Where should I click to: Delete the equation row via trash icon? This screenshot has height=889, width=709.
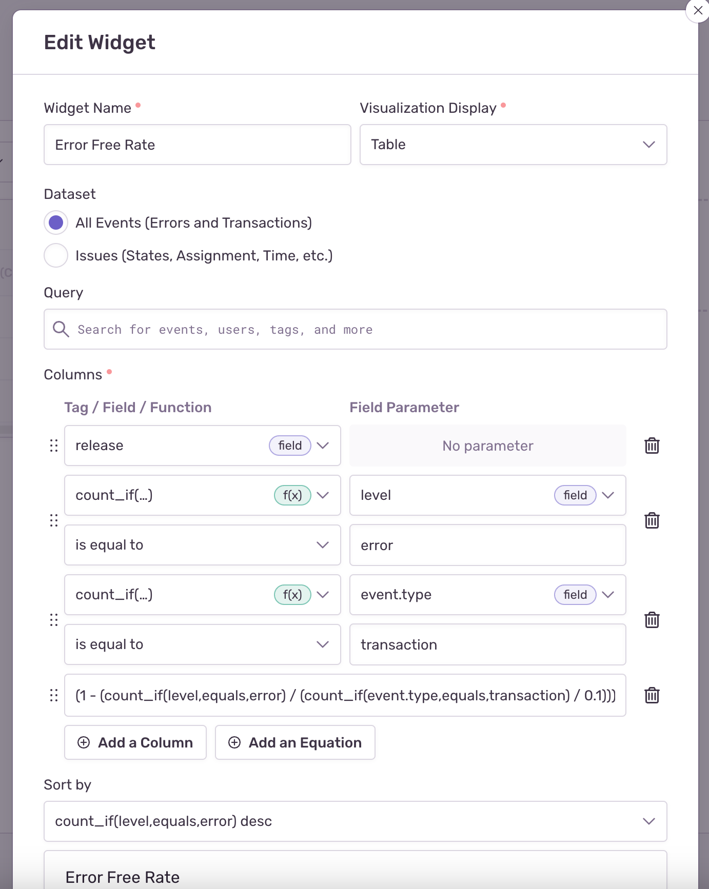652,695
